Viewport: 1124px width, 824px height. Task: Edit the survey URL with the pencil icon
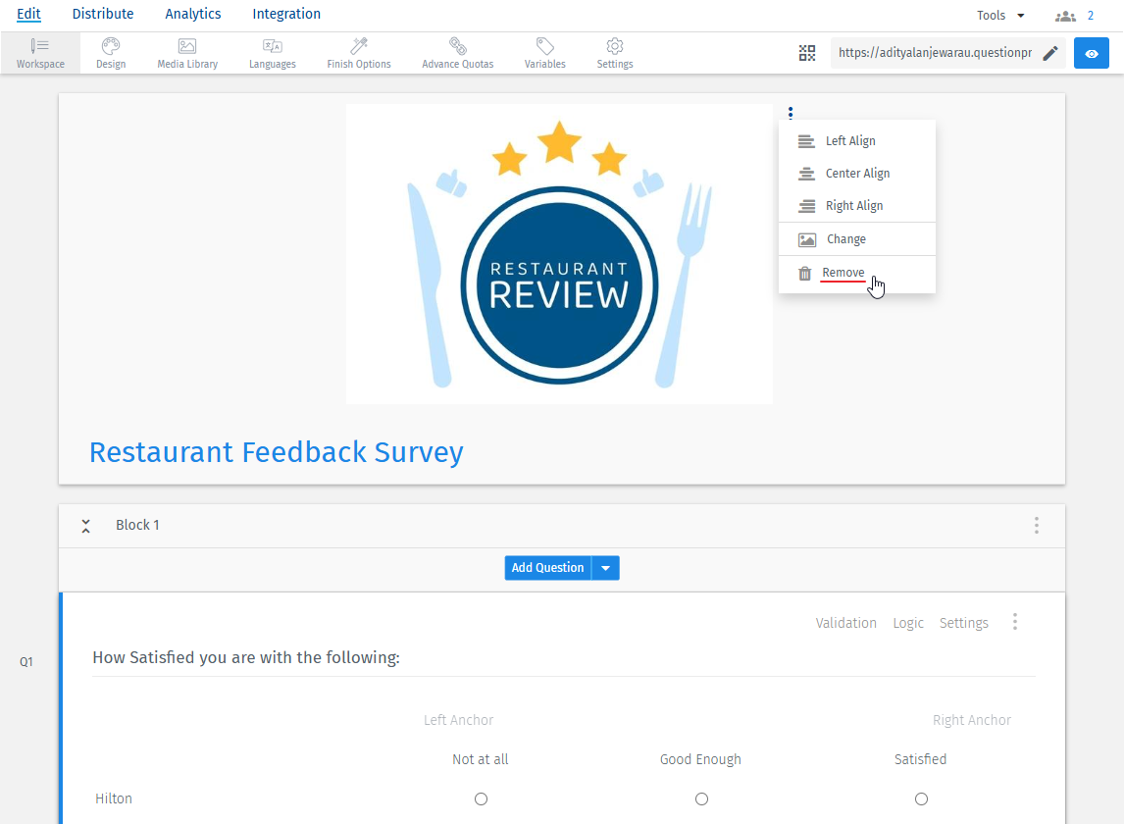(1049, 53)
